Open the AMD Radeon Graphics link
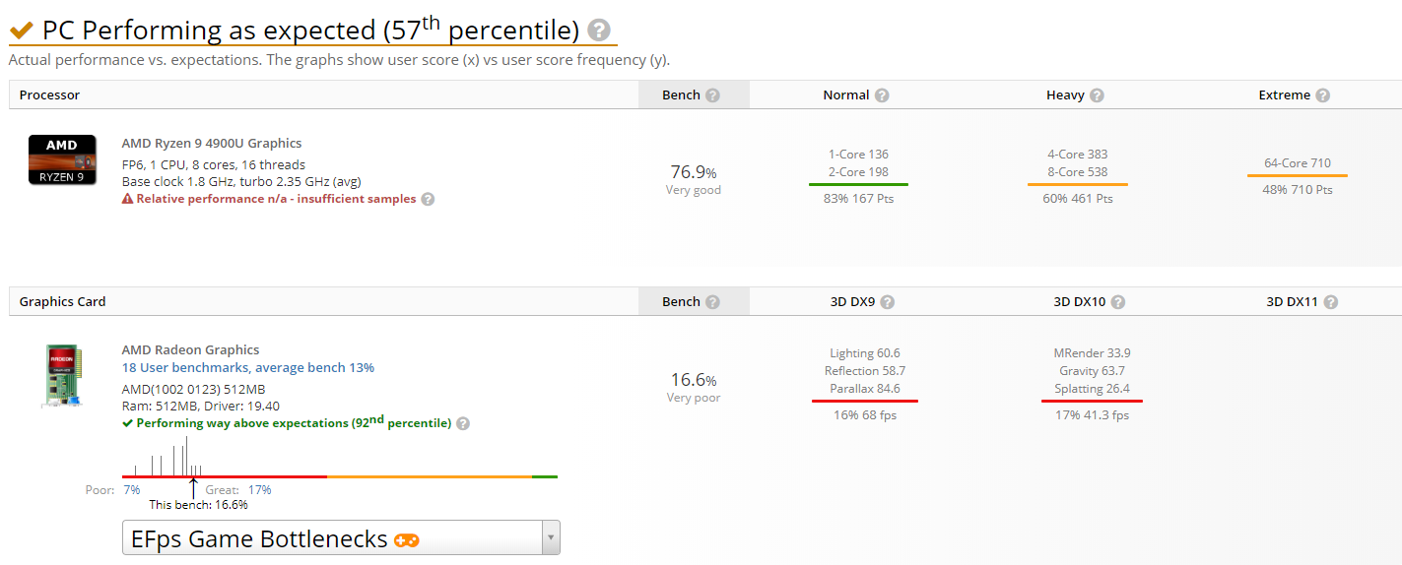 coord(190,349)
